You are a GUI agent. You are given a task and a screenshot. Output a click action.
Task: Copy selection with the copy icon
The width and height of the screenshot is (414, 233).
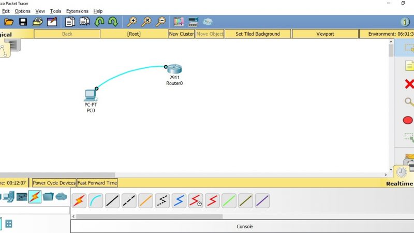(x=70, y=22)
